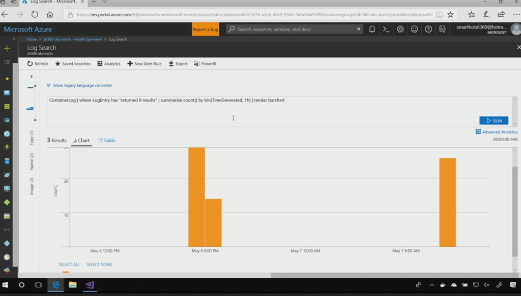Viewport: 521px width, 296px height.
Task: Open the Advanced Analytics link
Action: coord(496,132)
